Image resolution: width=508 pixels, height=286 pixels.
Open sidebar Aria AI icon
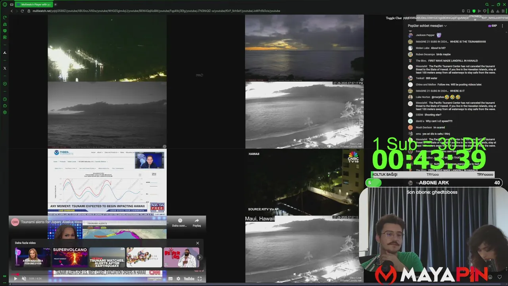click(x=5, y=52)
